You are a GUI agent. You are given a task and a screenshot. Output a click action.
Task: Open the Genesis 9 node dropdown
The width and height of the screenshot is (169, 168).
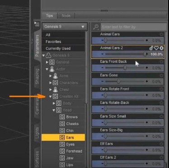coord(65,27)
